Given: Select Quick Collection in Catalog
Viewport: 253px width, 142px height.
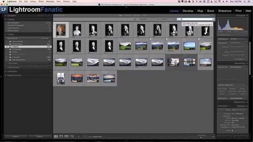Looking at the screenshot, I should coord(13,28).
